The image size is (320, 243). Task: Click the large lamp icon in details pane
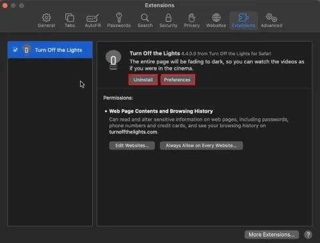click(x=113, y=60)
